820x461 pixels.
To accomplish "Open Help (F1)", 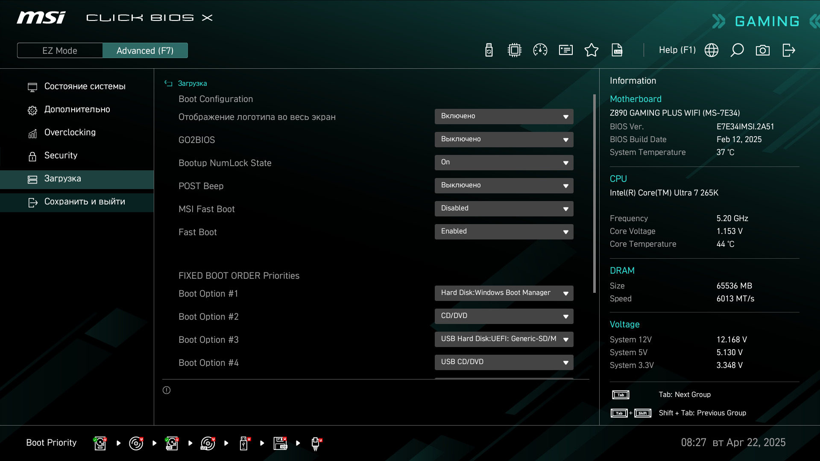I will pos(677,50).
